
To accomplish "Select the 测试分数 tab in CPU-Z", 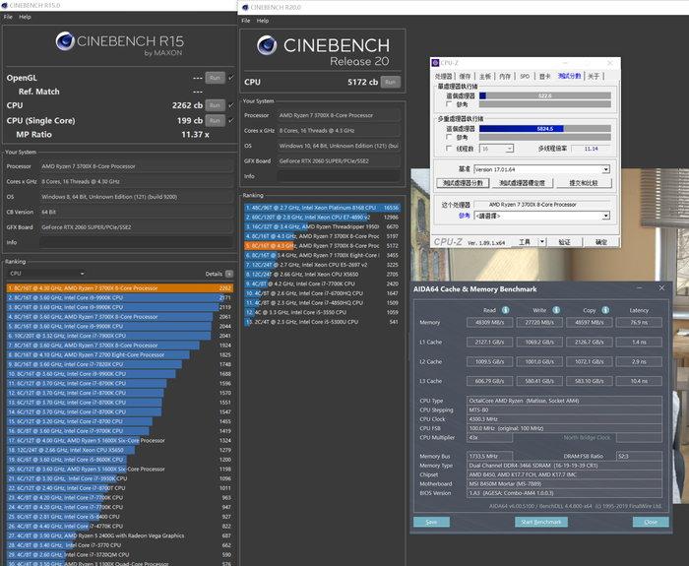I will pos(569,77).
